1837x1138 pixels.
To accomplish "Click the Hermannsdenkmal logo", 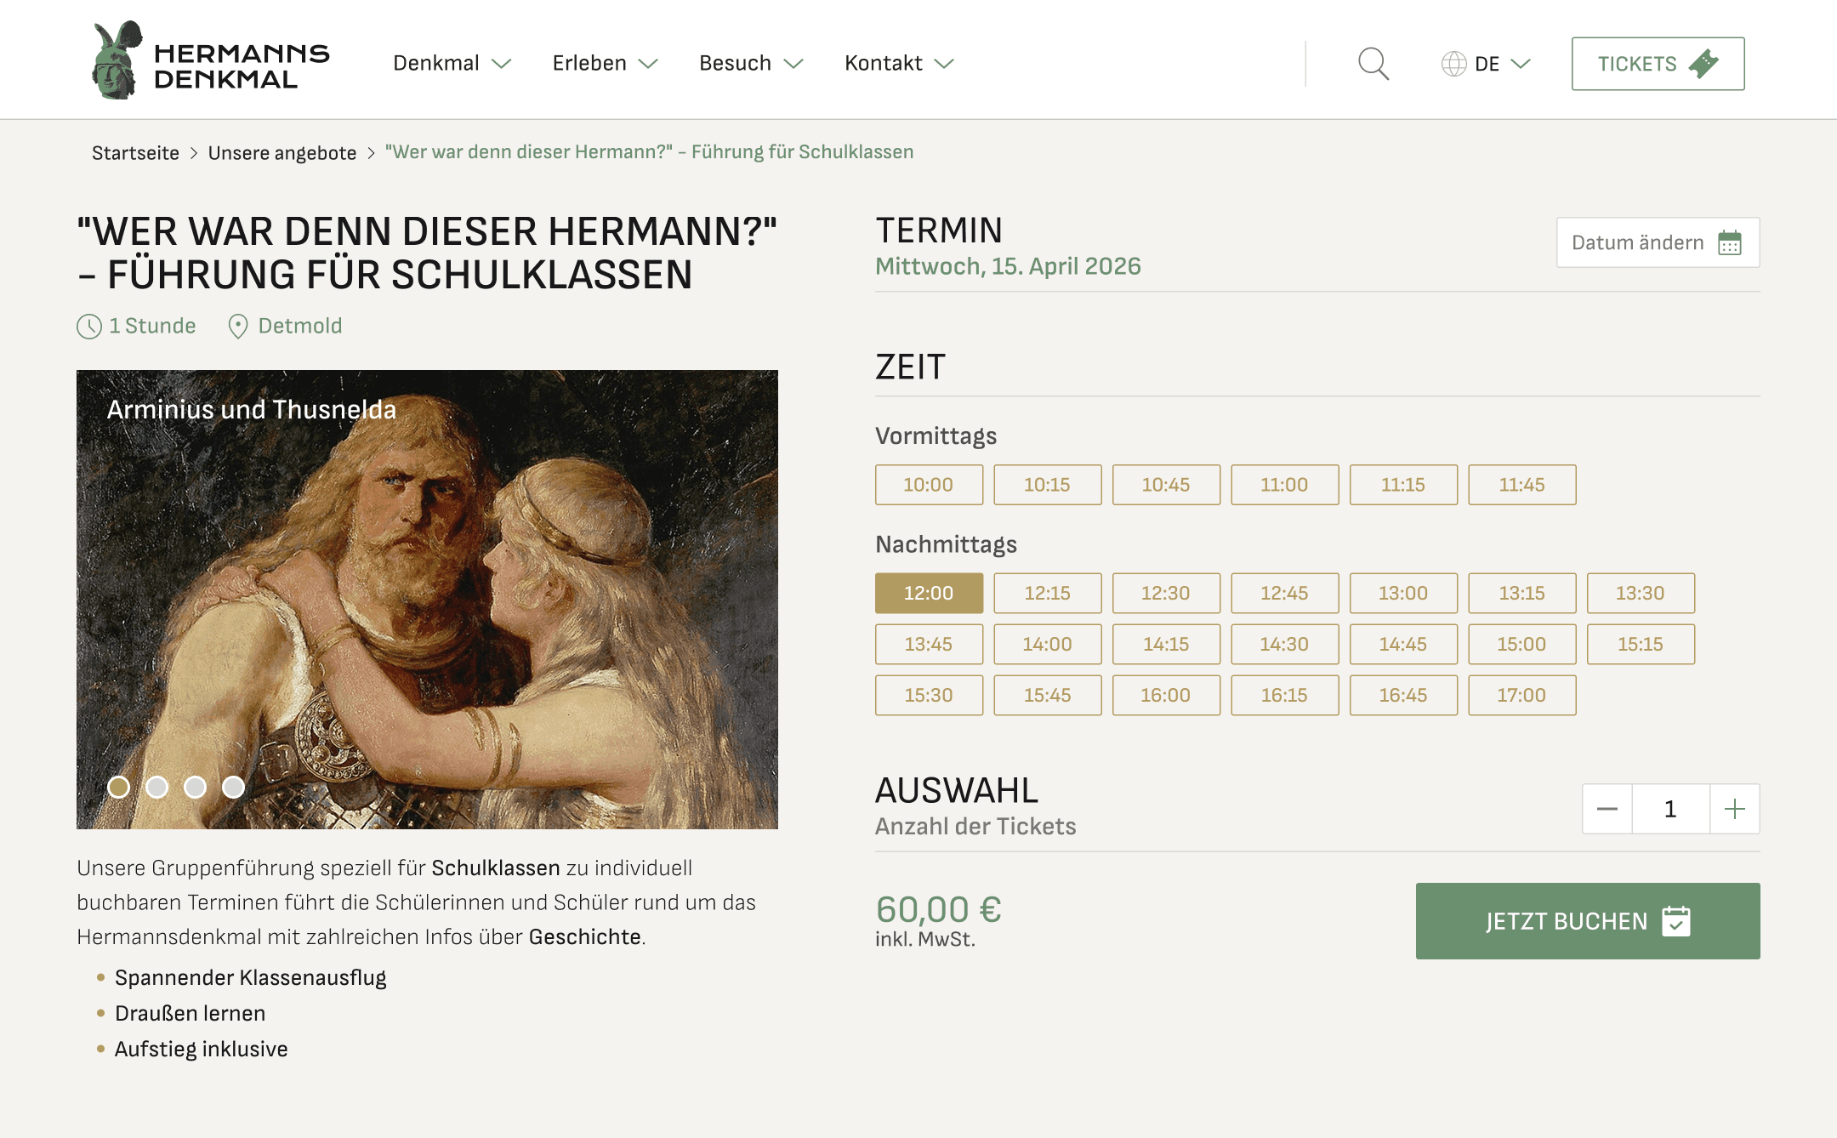I will (x=210, y=60).
